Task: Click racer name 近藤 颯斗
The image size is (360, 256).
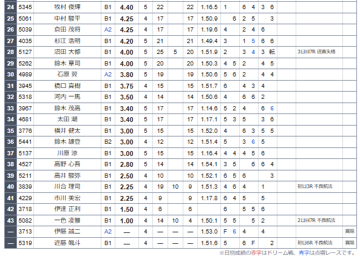Action: coord(67,243)
